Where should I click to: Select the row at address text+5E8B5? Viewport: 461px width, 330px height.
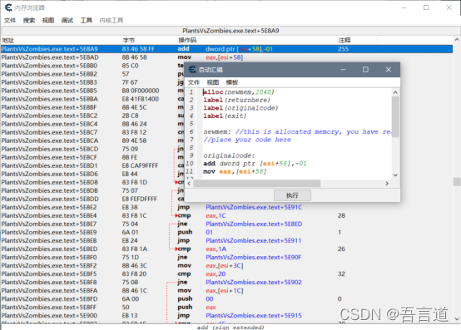click(x=92, y=91)
